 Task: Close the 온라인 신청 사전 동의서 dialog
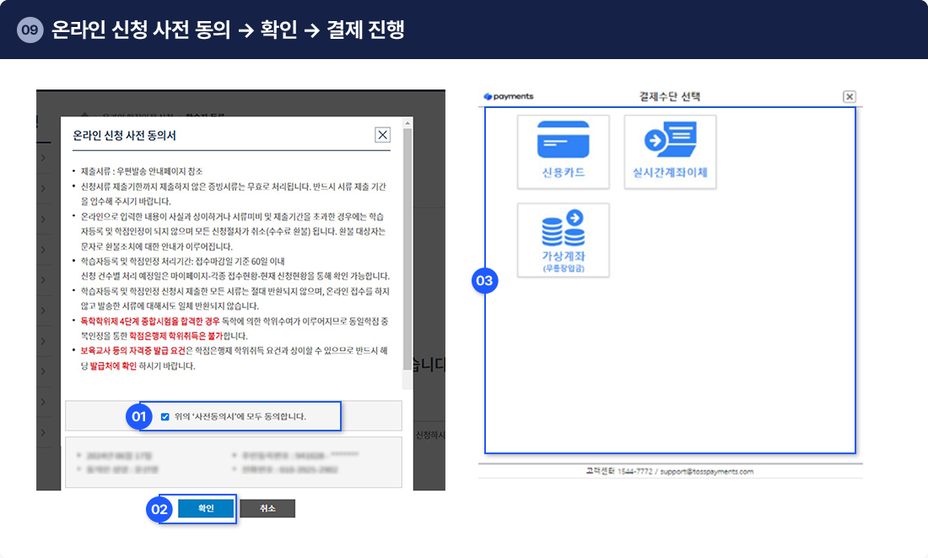click(x=382, y=135)
